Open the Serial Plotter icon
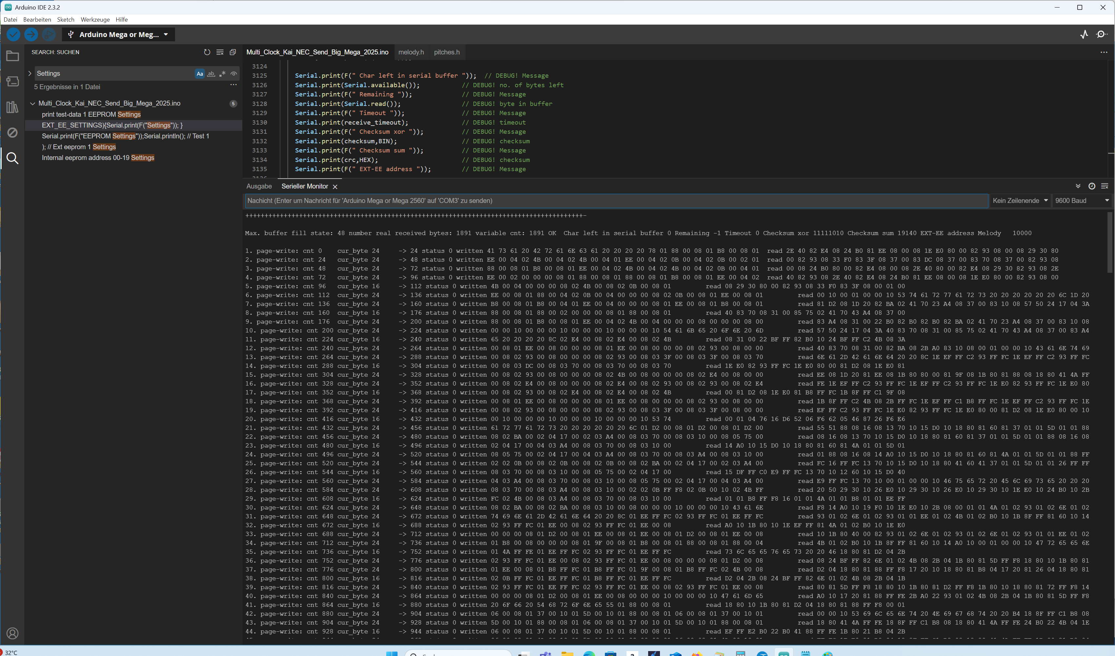1115x656 pixels. [x=1084, y=34]
